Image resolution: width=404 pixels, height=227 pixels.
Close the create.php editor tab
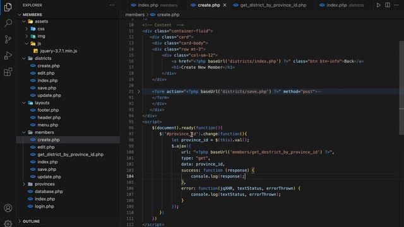tap(225, 5)
